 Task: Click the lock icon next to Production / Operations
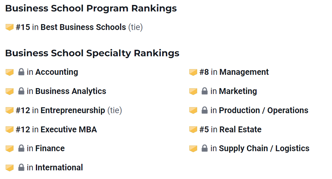click(204, 110)
